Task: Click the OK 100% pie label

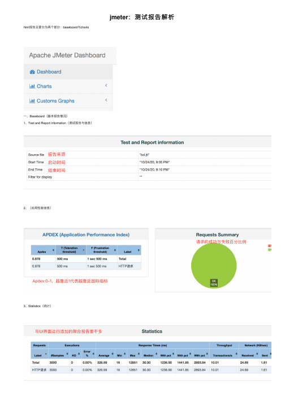Action: 214,283
